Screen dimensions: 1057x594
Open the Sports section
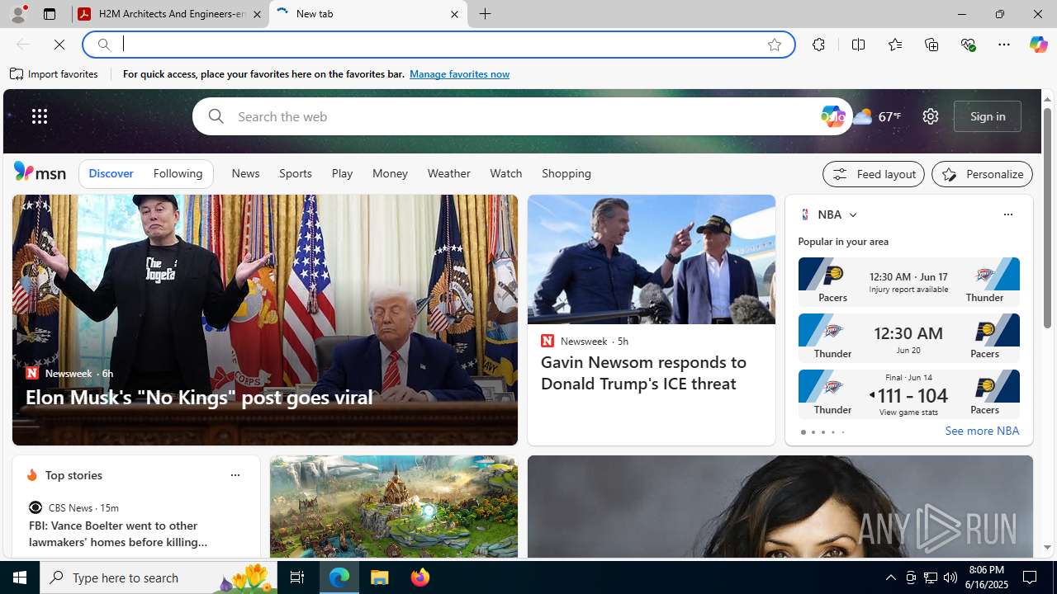pyautogui.click(x=296, y=174)
